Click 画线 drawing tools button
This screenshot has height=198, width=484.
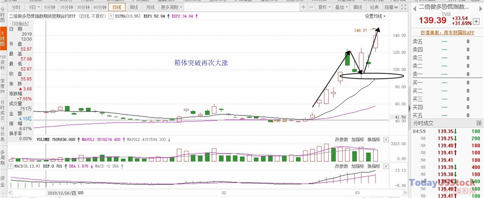coord(358,7)
